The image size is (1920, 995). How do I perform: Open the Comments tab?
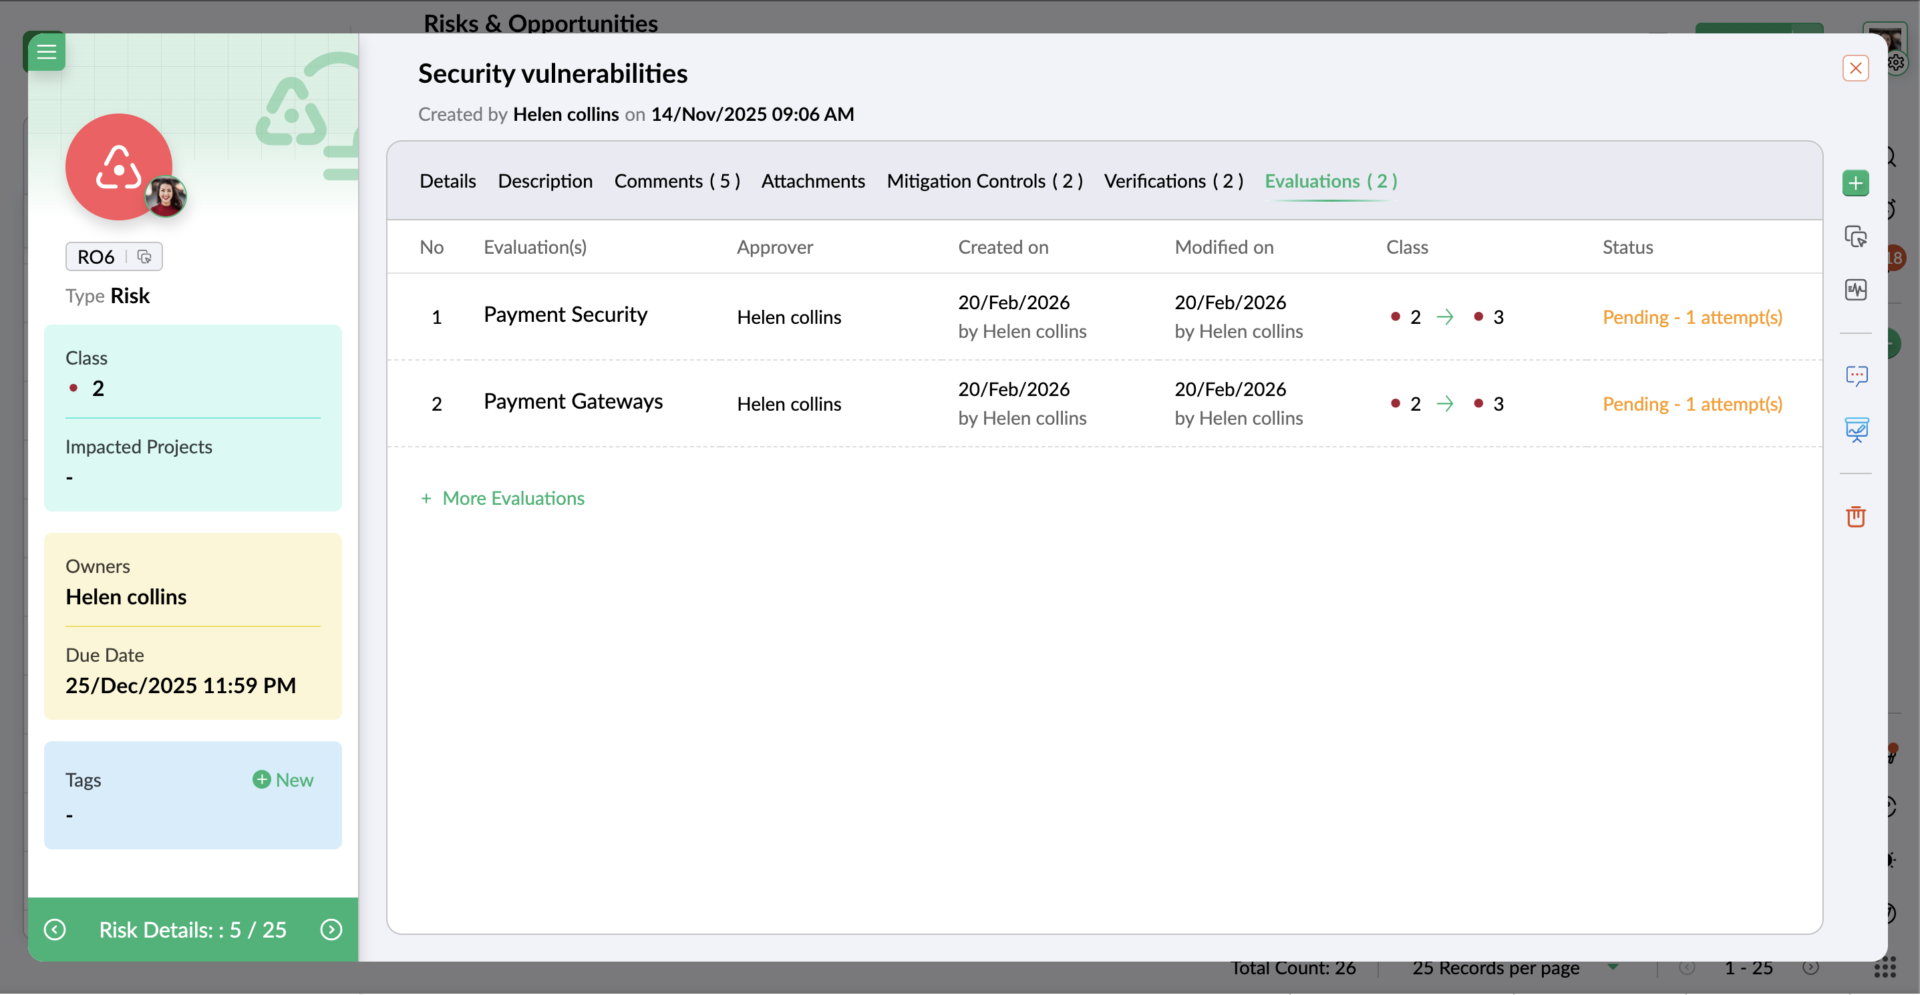coord(676,181)
